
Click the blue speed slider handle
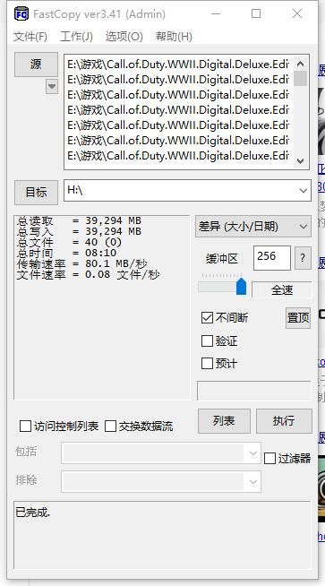pos(242,286)
